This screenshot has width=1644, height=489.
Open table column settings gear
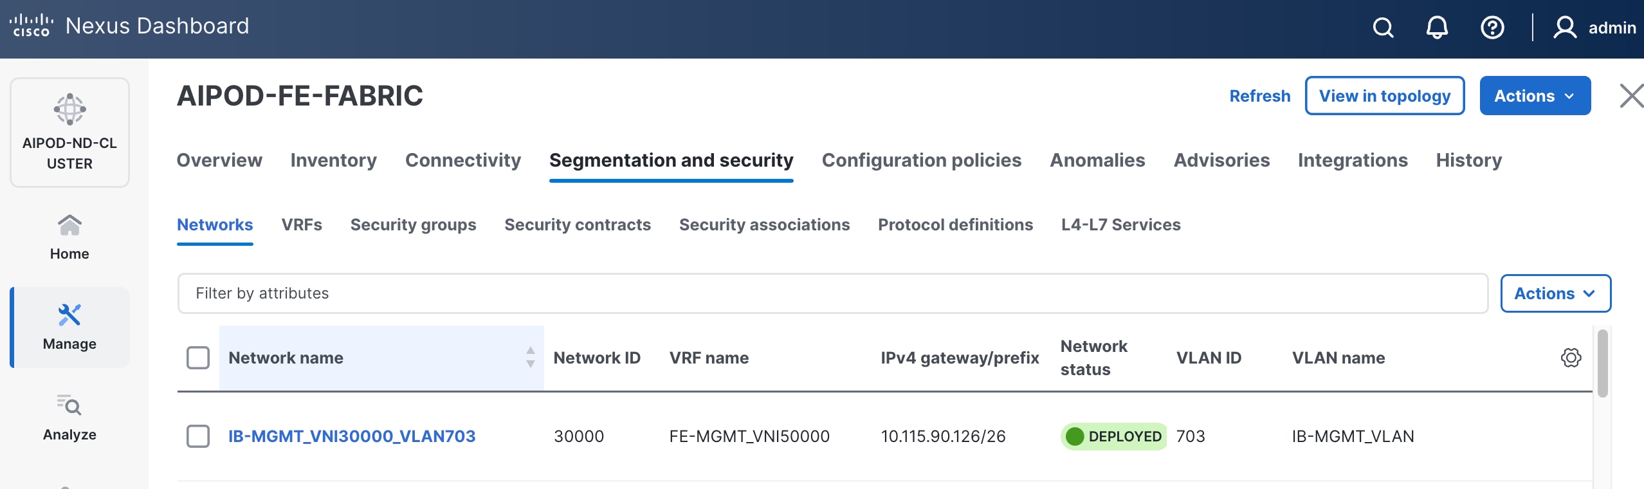click(1571, 358)
